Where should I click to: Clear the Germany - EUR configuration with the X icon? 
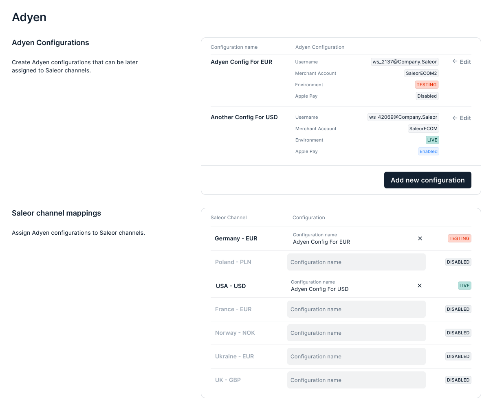[x=420, y=238]
